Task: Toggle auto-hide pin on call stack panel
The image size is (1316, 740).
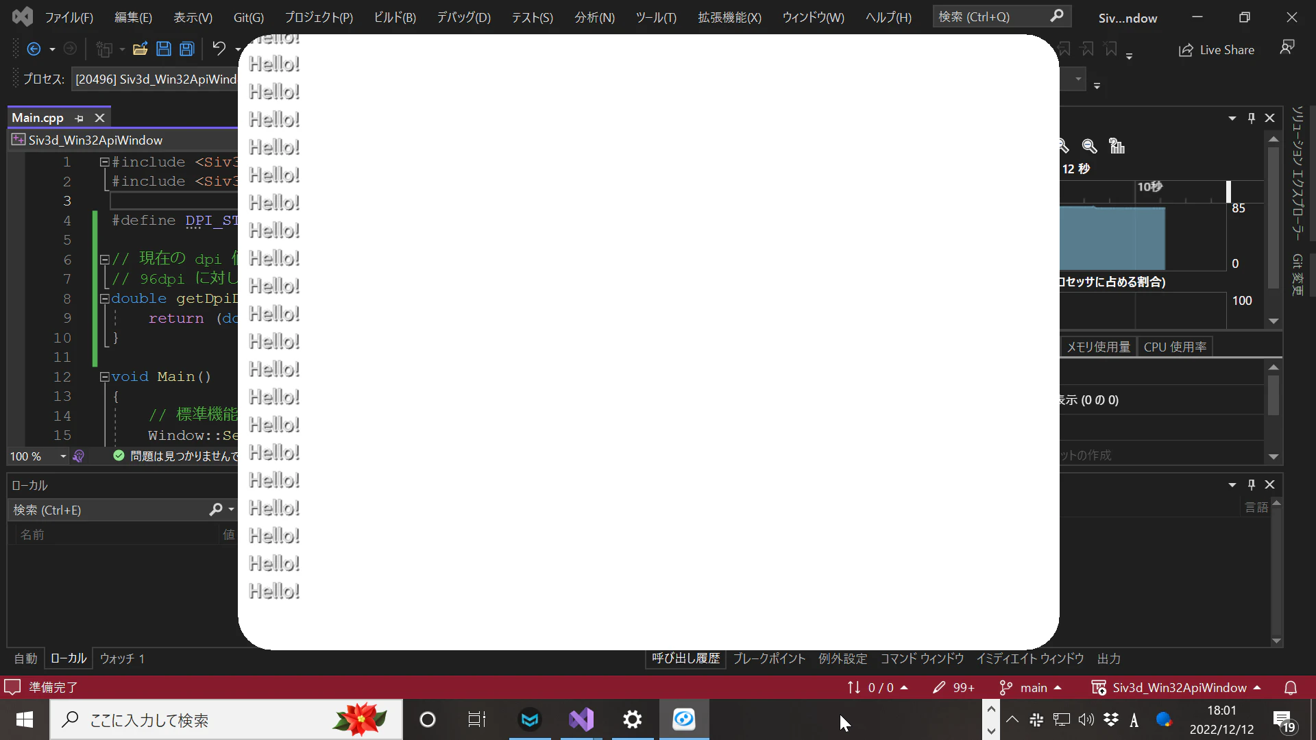Action: pyautogui.click(x=1252, y=484)
